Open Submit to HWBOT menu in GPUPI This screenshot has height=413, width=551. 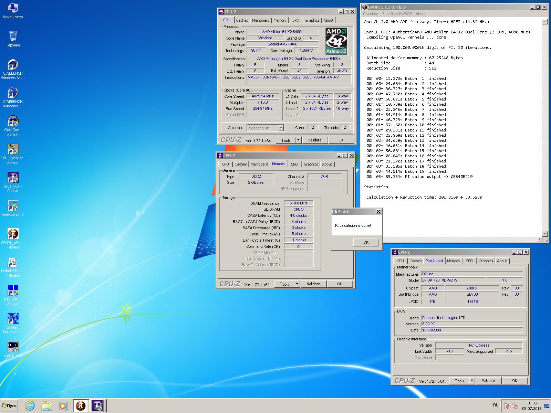tap(397, 14)
